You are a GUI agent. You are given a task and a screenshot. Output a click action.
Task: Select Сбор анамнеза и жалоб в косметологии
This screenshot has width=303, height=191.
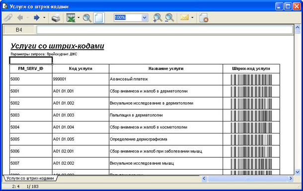coord(166,127)
